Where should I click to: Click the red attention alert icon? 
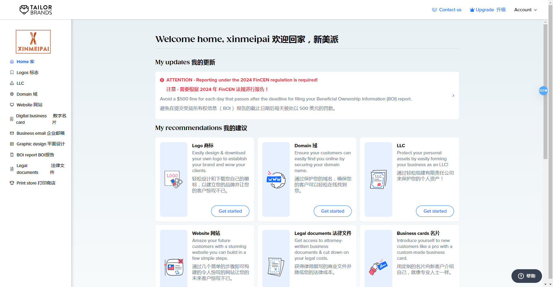point(162,80)
